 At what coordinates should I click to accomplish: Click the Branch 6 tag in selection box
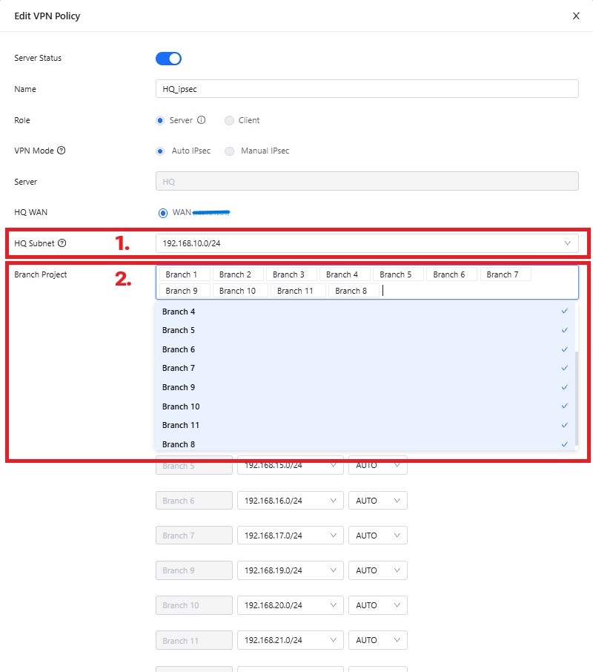tap(451, 274)
